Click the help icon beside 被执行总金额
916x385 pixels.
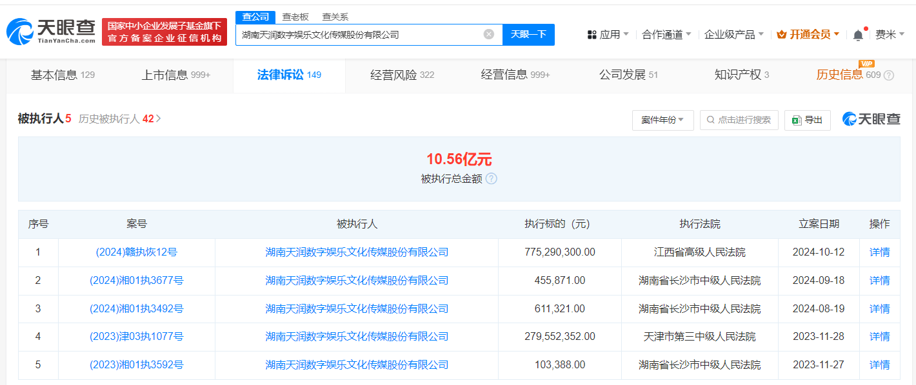click(492, 179)
